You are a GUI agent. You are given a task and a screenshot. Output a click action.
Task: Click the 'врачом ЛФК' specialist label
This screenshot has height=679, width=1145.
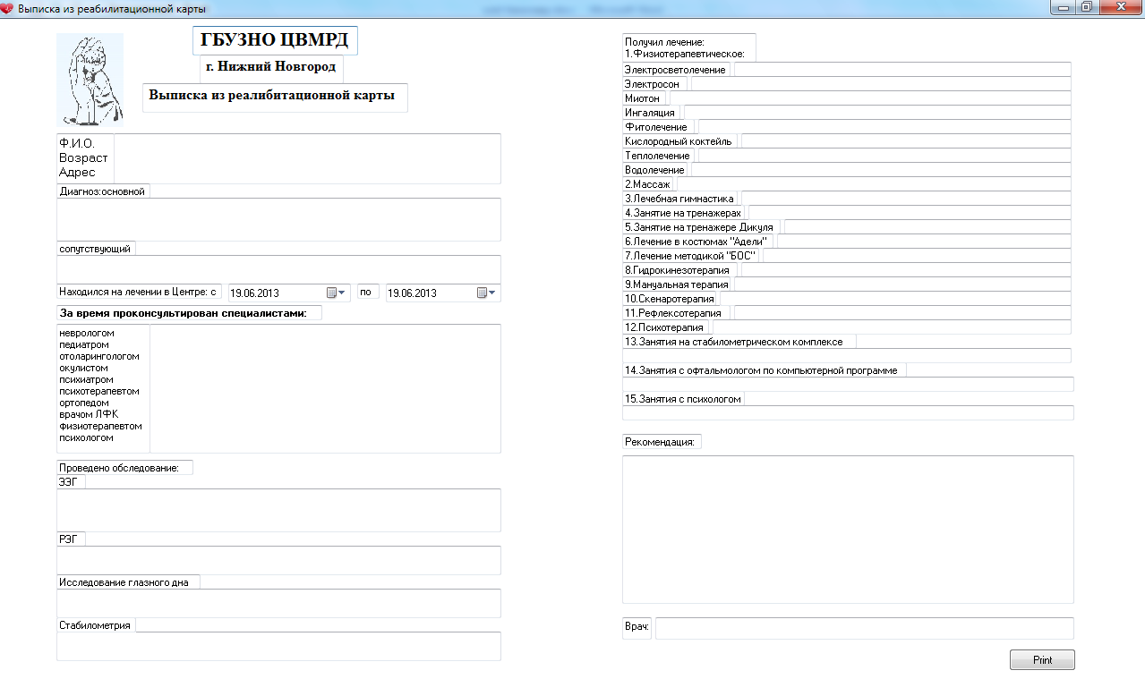click(x=89, y=414)
